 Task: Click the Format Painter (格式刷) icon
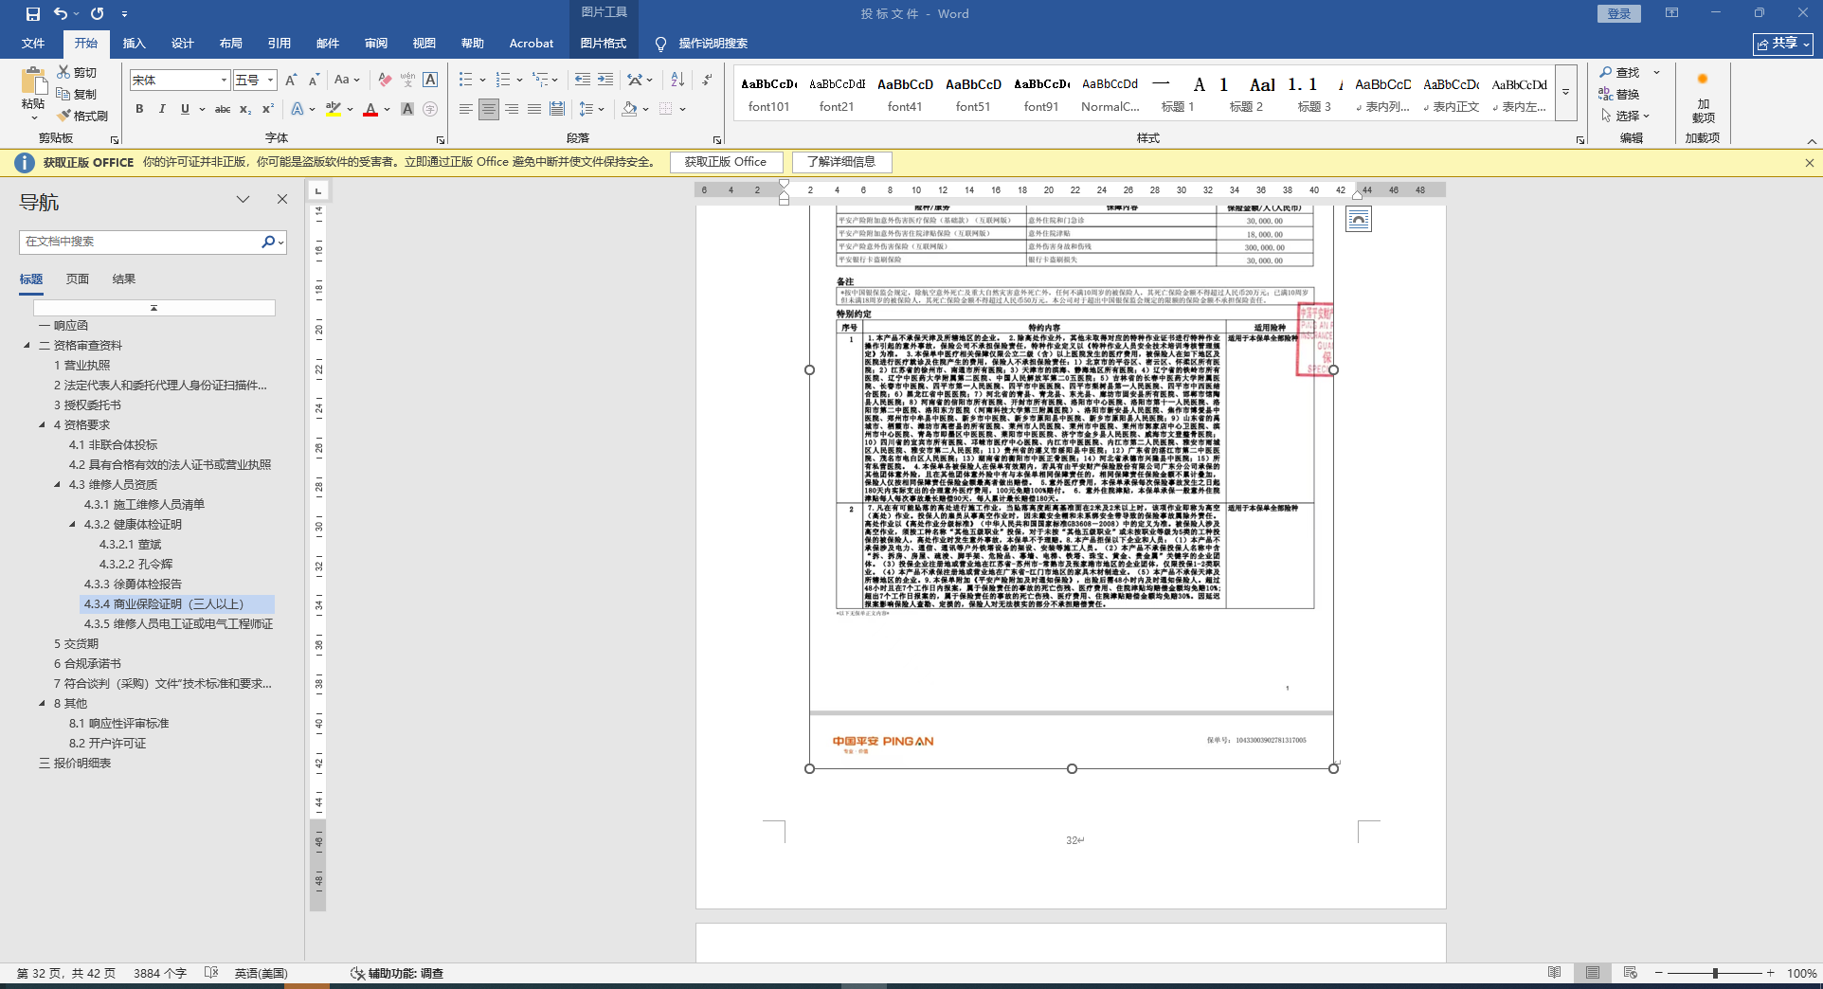tap(82, 116)
